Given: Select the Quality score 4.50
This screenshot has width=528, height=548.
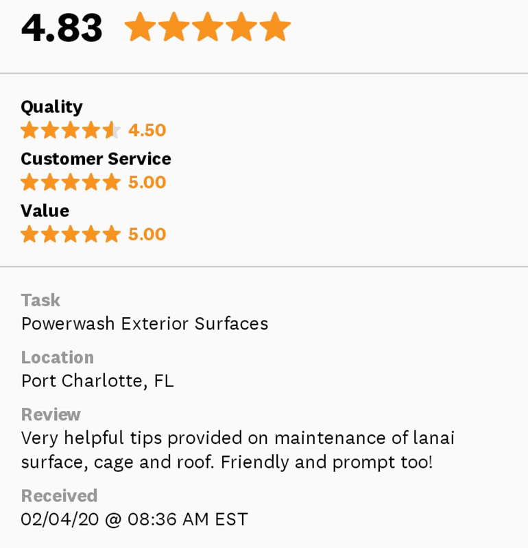Looking at the screenshot, I should pos(147,130).
